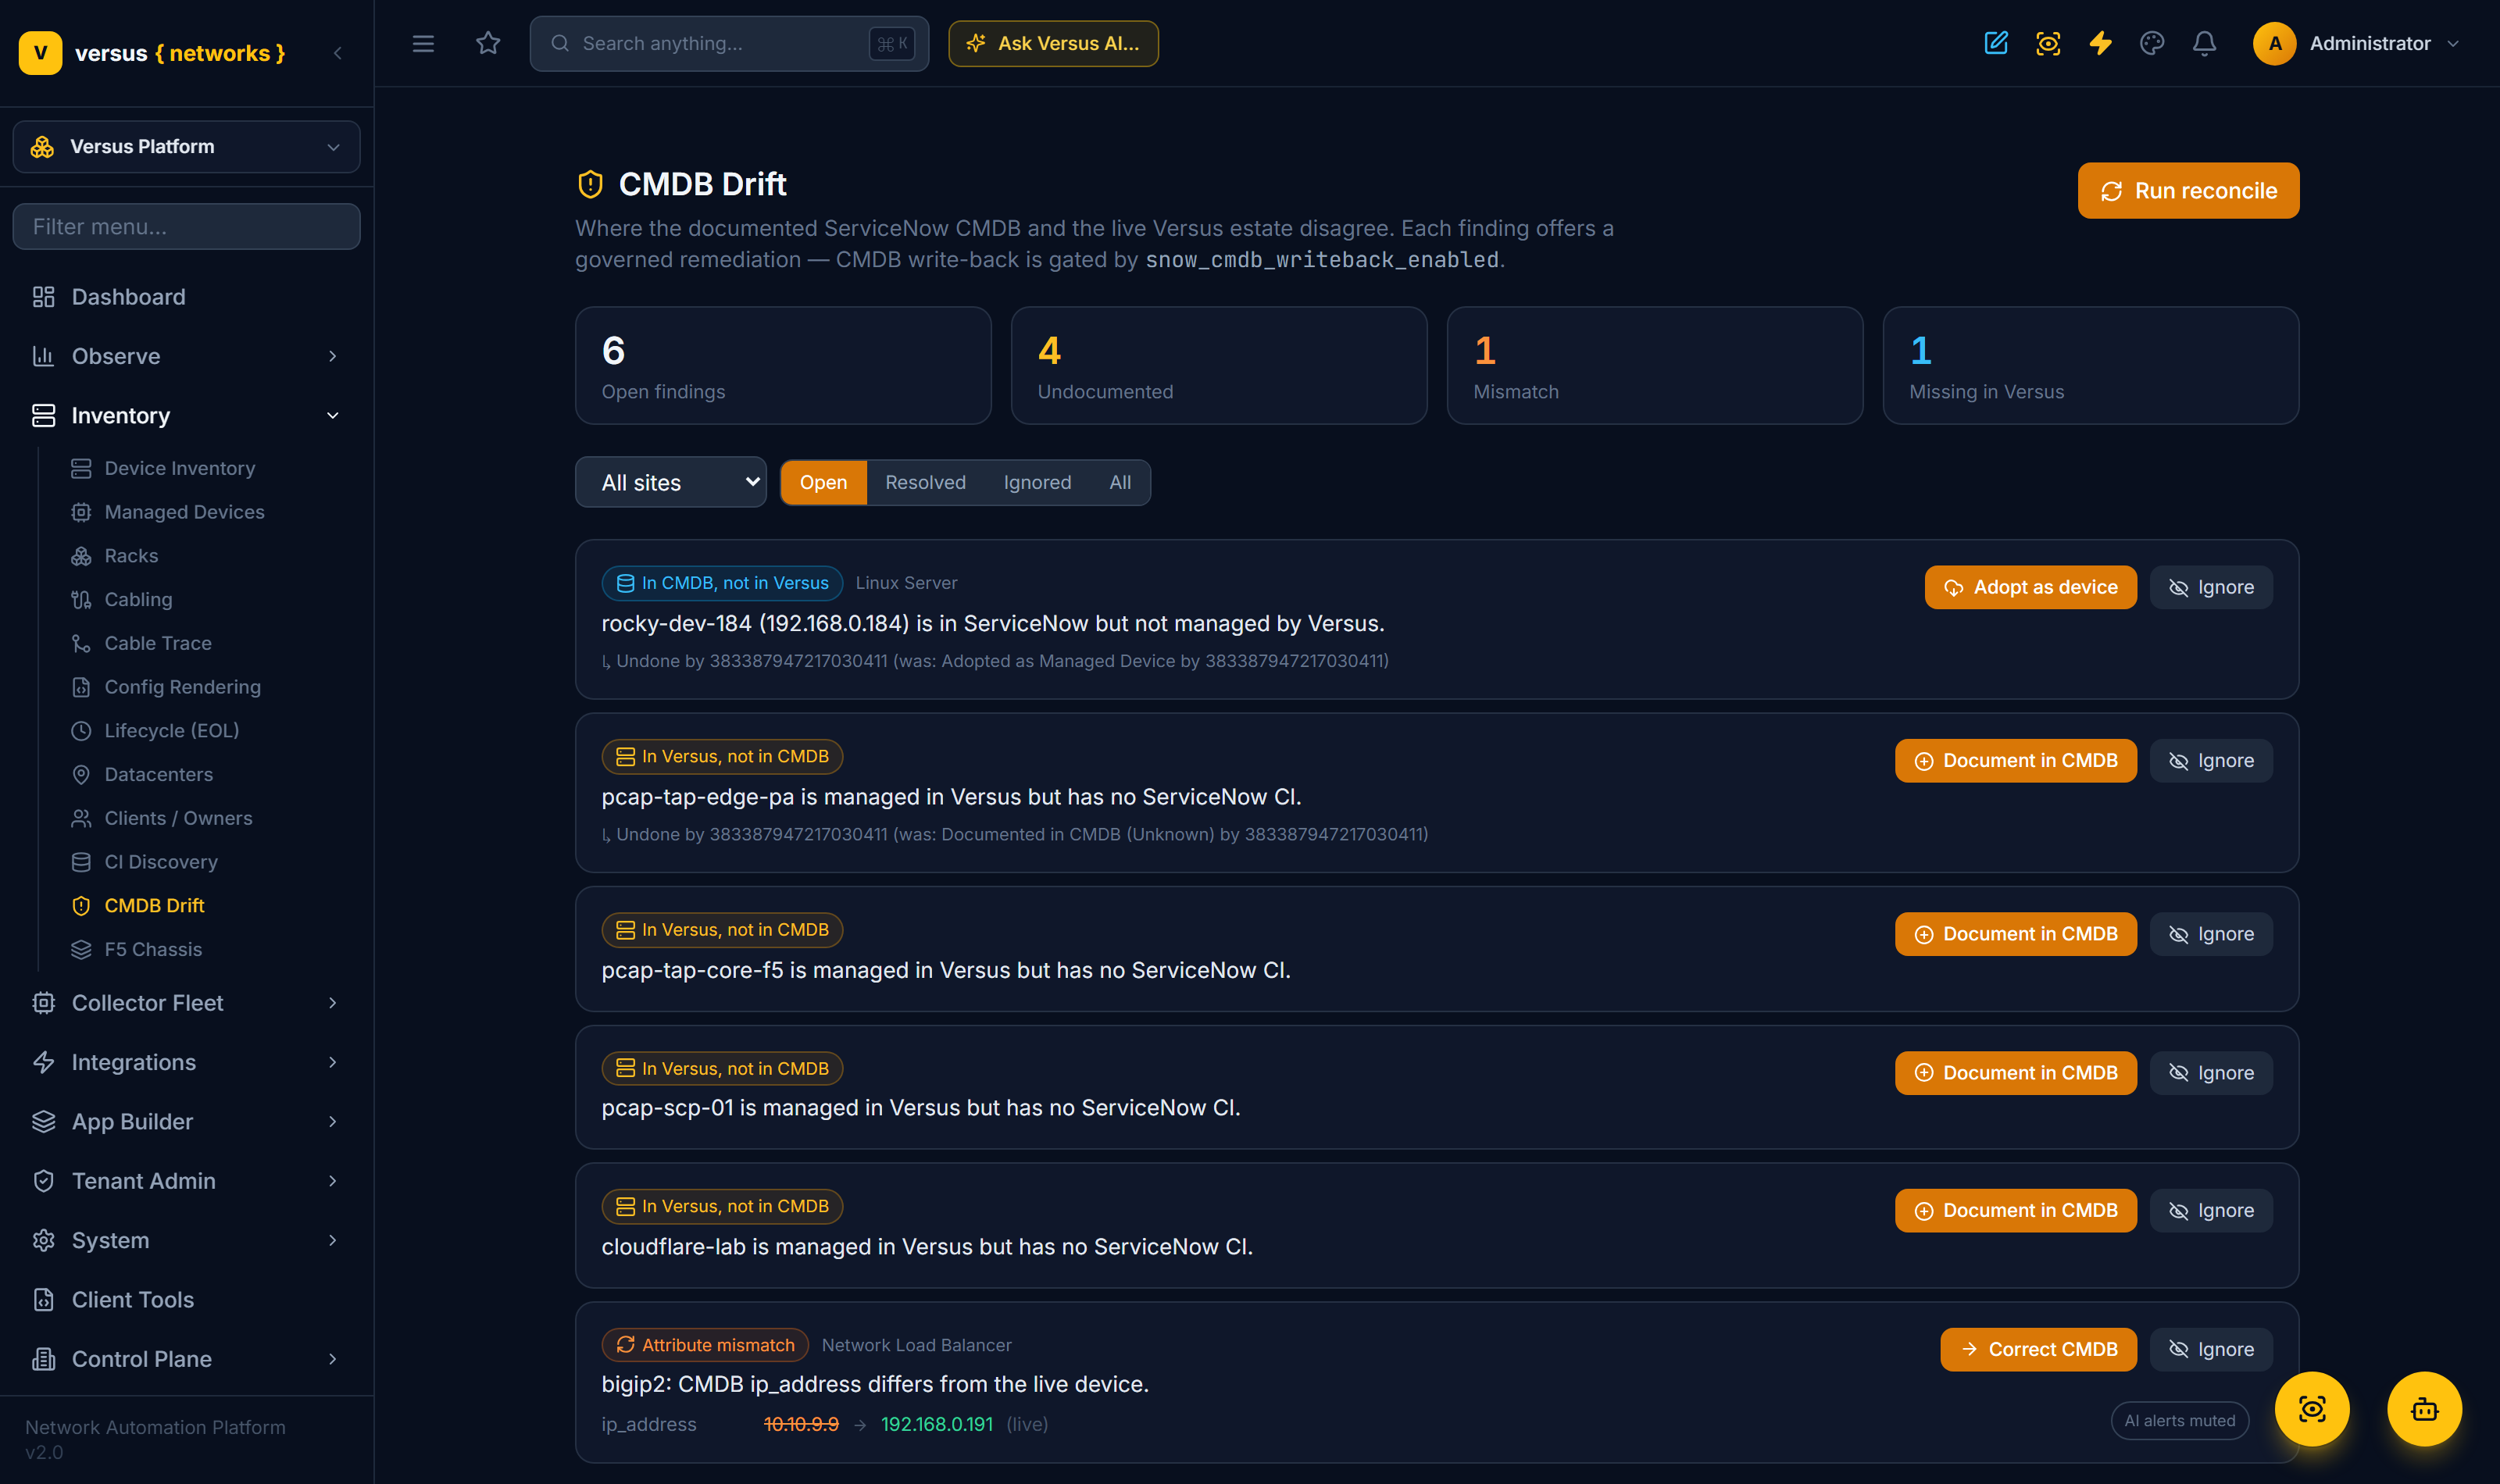This screenshot has height=1484, width=2500.
Task: Select the All status filter
Action: click(1120, 482)
